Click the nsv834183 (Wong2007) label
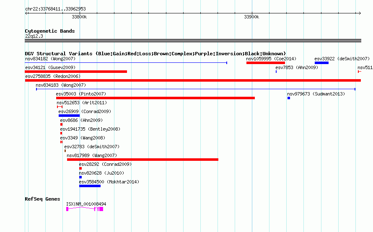 [61, 85]
